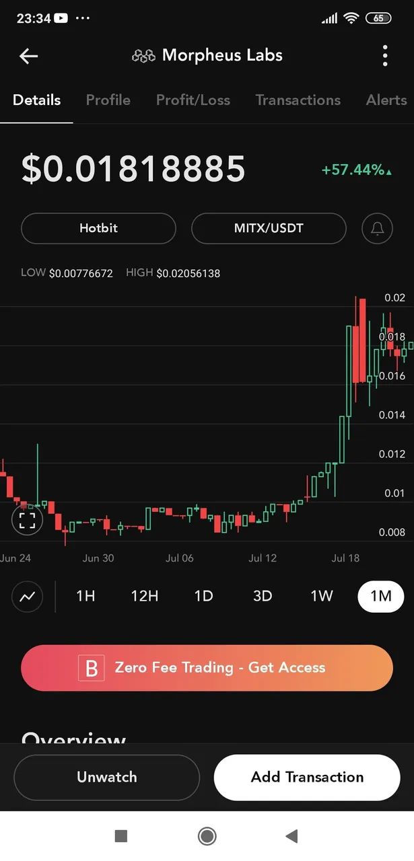Viewport: 414px width, 861px height.
Task: Tap the Morpheus Labs title text
Action: pyautogui.click(x=222, y=56)
